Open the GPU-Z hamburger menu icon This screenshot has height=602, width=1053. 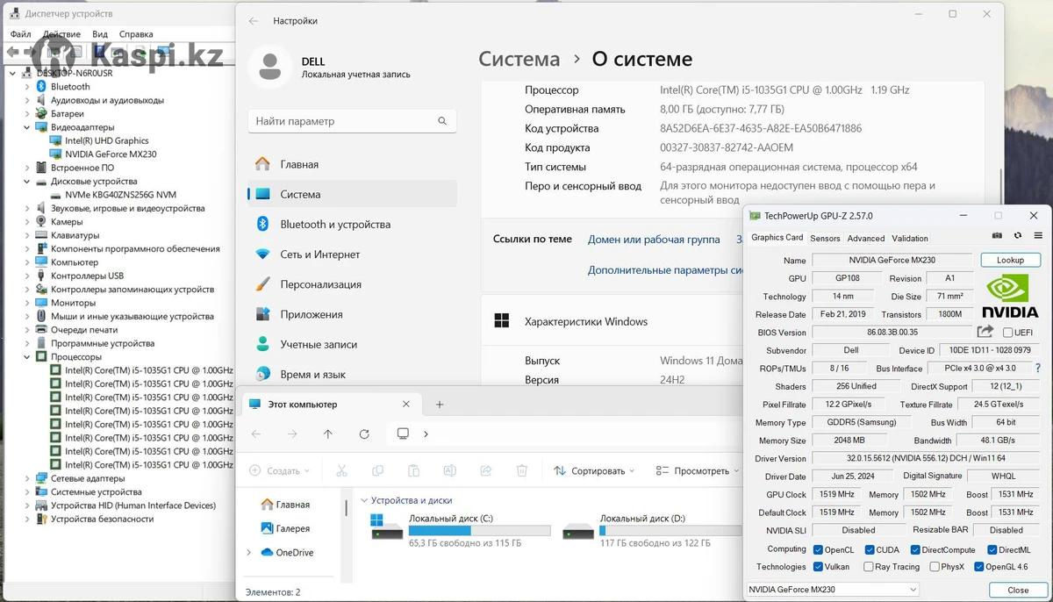pos(1039,236)
